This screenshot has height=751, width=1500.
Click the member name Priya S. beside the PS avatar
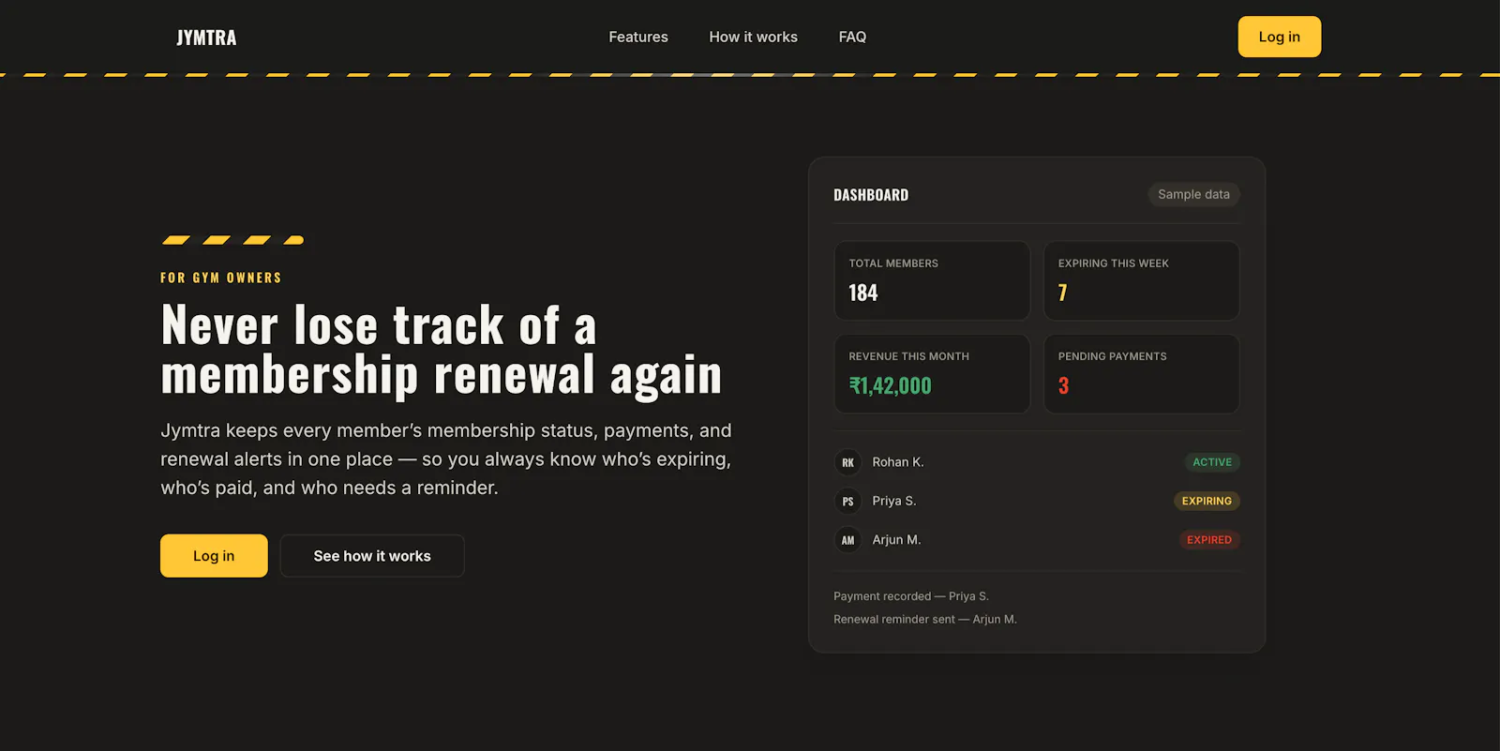[x=894, y=502]
